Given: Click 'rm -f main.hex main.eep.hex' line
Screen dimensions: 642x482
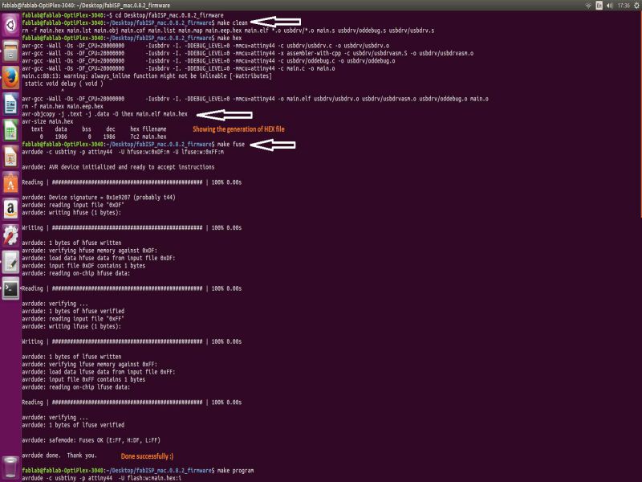Looking at the screenshot, I should point(63,106).
